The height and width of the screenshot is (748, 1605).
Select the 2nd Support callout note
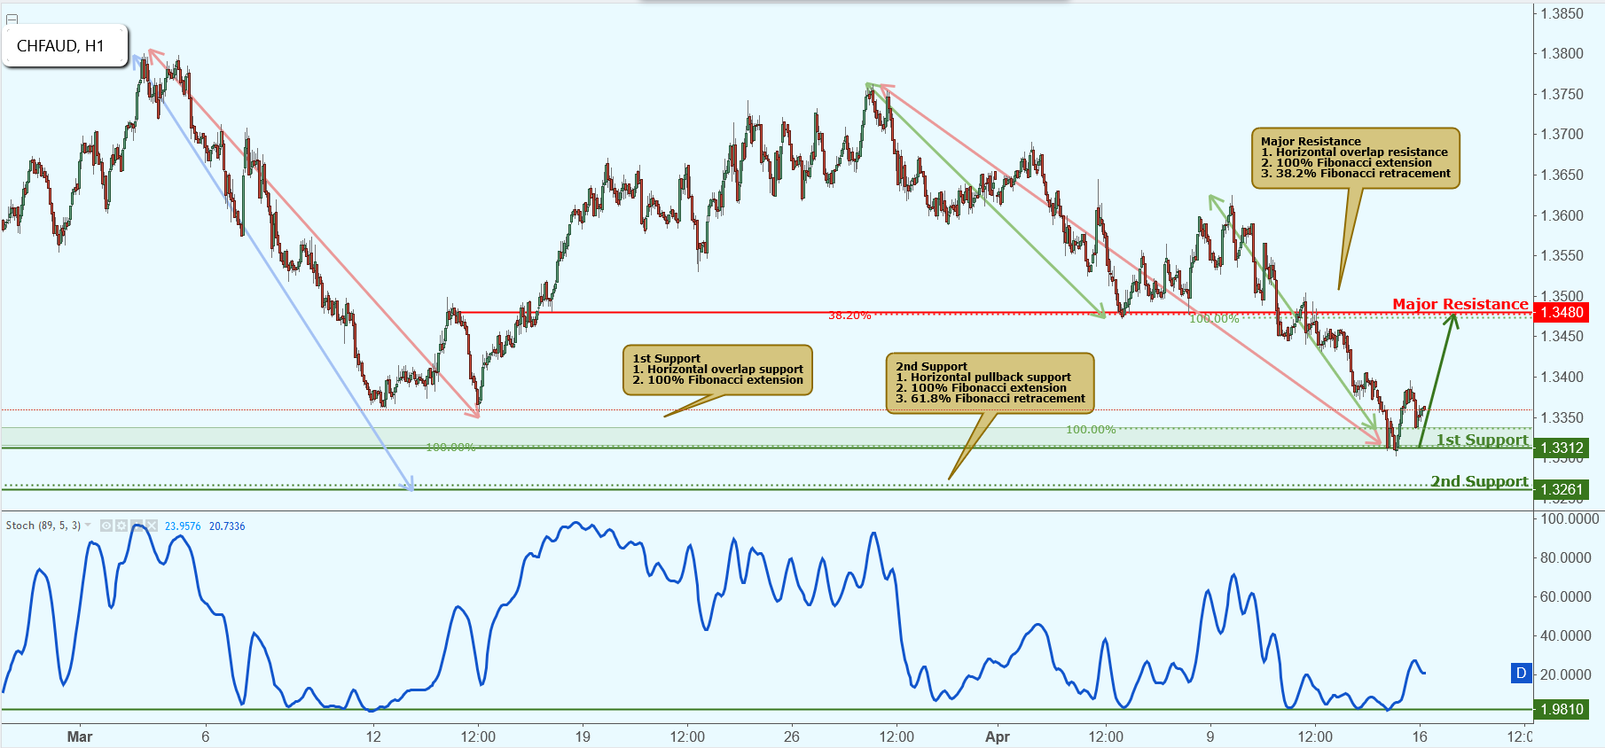point(990,383)
